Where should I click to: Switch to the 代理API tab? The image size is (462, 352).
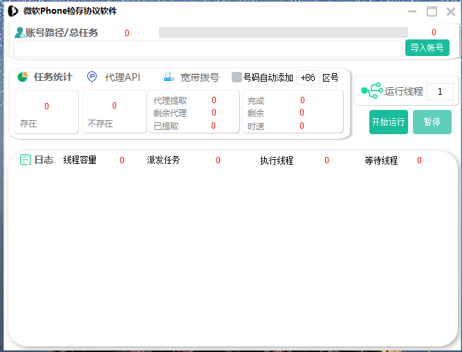click(x=122, y=77)
